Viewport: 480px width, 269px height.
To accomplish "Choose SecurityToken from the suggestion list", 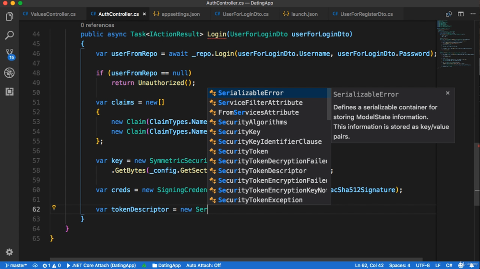I will [267, 152].
